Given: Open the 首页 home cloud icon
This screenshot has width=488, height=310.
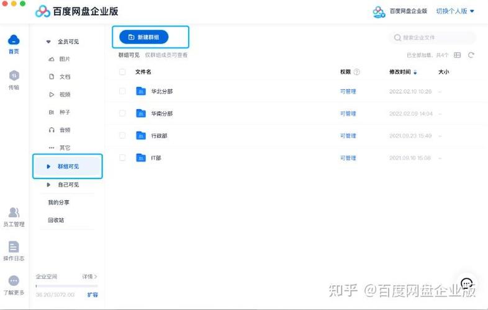Looking at the screenshot, I should (14, 40).
